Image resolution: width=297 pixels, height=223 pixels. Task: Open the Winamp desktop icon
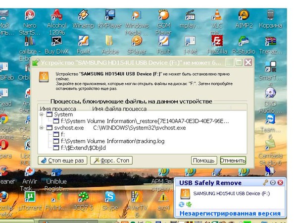(83, 19)
